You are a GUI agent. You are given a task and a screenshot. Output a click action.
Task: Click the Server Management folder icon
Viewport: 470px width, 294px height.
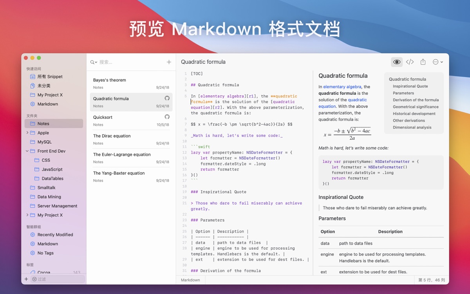33,206
